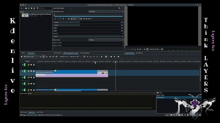
Task: Rewind in the project monitor
Action: click(x=137, y=49)
